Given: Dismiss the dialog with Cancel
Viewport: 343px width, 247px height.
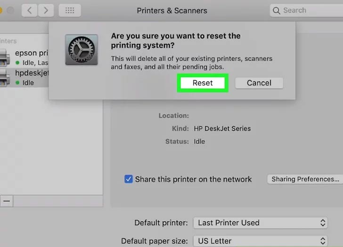Looking at the screenshot, I should (259, 83).
